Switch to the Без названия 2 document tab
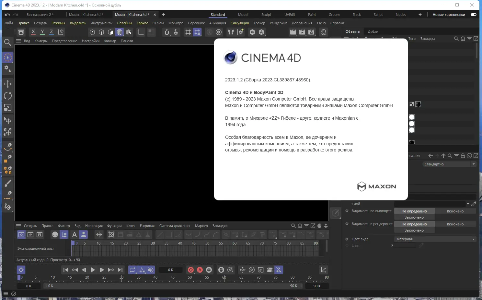This screenshot has height=300, width=482. (40, 15)
